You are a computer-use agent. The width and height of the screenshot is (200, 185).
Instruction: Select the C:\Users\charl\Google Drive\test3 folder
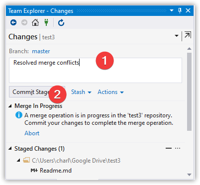[x=76, y=161]
